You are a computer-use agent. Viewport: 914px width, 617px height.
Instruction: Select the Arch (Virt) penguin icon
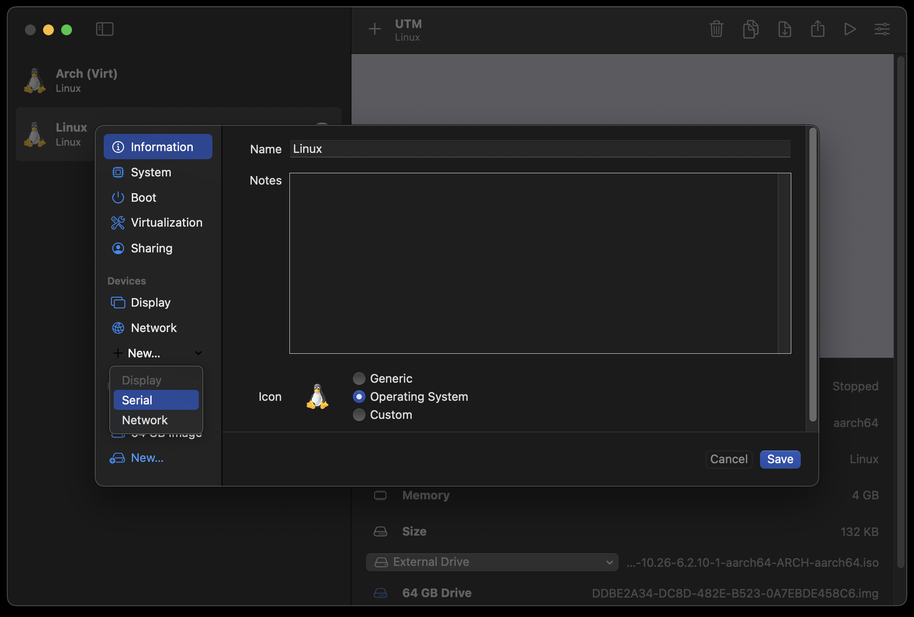point(35,81)
